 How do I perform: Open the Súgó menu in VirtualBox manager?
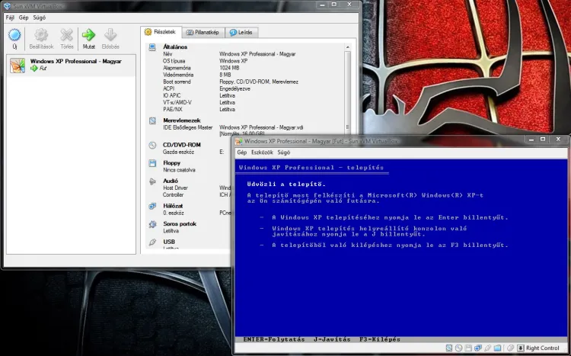(x=40, y=18)
